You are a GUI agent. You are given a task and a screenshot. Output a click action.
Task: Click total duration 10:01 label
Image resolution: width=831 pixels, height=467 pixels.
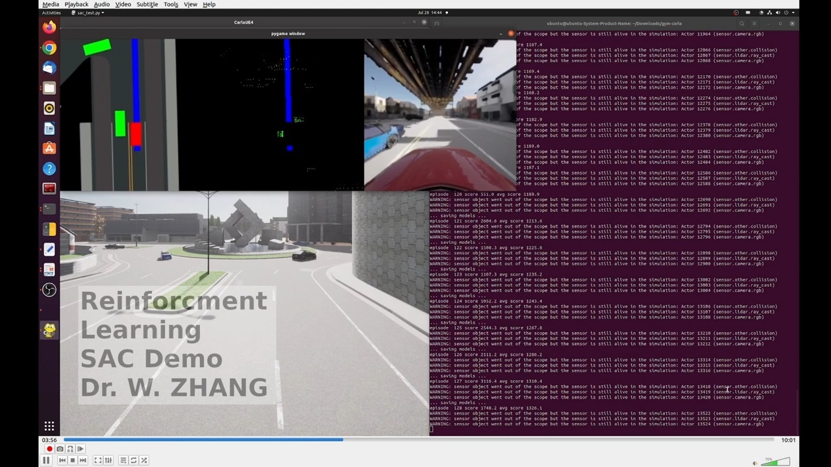tap(788, 440)
